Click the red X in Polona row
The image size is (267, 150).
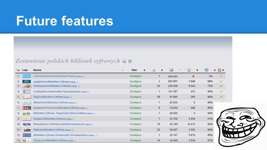click(x=193, y=76)
